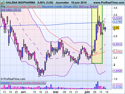Image resolution: width=125 pixels, height=94 pixels.
Task: Click the GALENA BIOPHARMA title text
Action: pos(20,3)
